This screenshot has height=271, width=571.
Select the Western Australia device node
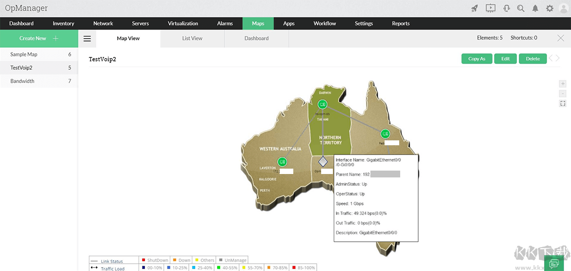282,162
